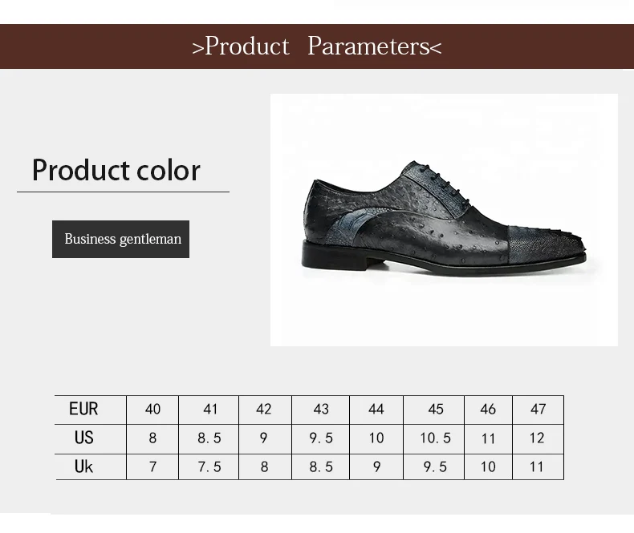Choose EUR size 43 in table
Image resolution: width=634 pixels, height=533 pixels.
pyautogui.click(x=321, y=410)
